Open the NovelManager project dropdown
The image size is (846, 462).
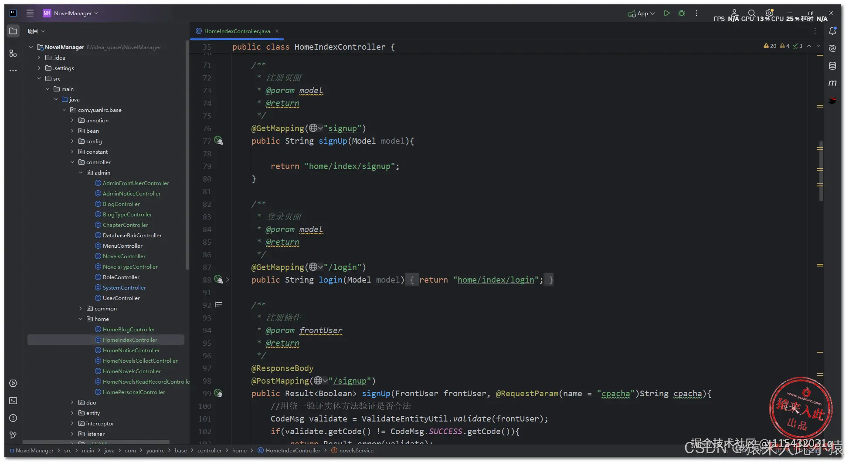[x=71, y=13]
